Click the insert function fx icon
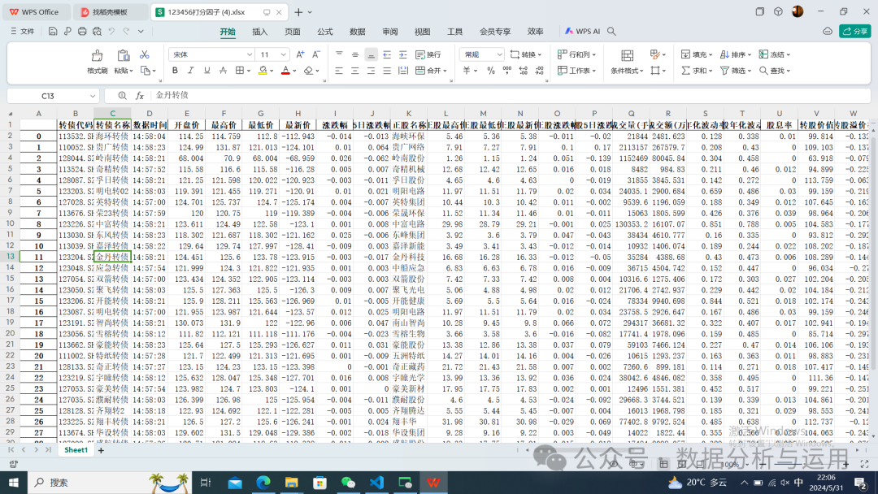Screen dimensions: 878x494 140,96
